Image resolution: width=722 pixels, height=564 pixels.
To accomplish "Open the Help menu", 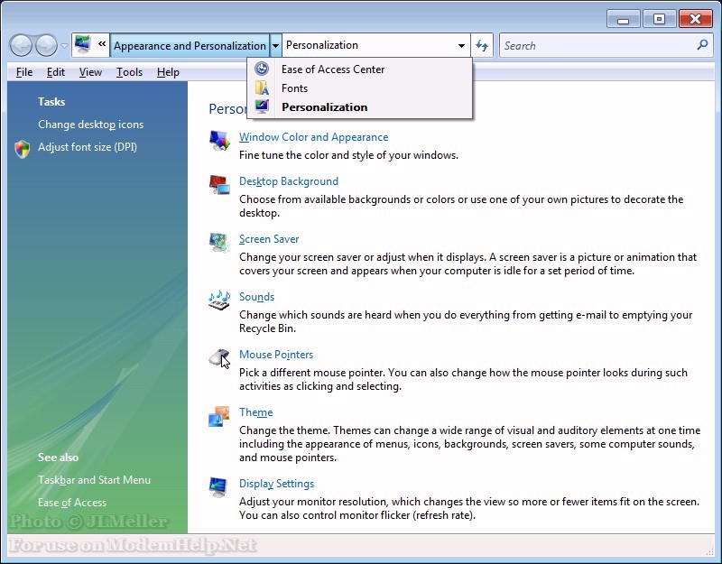I will pyautogui.click(x=168, y=72).
